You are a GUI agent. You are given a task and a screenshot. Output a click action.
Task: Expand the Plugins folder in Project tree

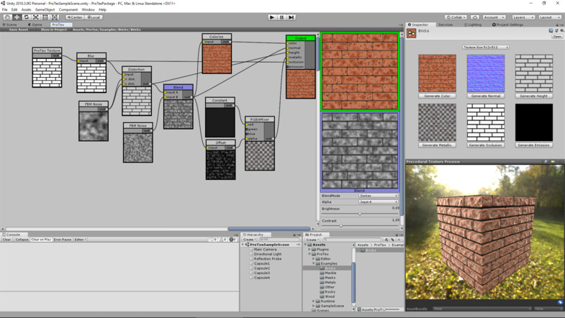[x=309, y=249]
